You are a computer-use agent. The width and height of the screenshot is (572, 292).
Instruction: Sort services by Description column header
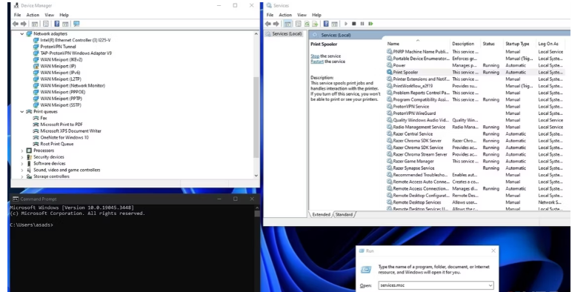(x=465, y=44)
